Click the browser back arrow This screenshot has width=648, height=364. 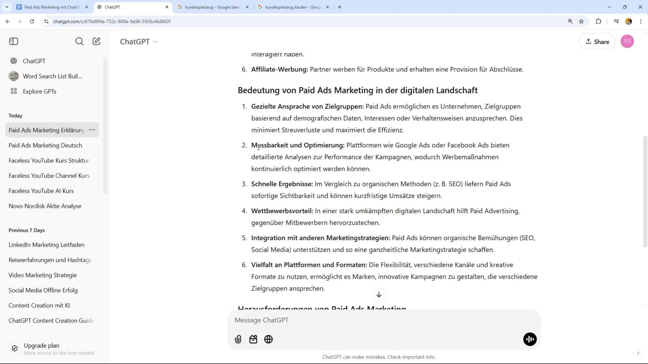tap(8, 21)
